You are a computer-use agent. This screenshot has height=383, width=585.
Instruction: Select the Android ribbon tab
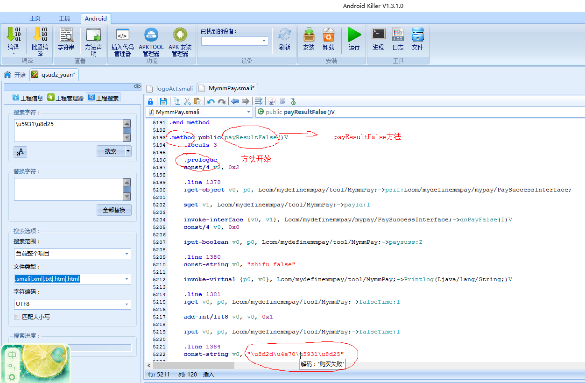(x=96, y=19)
